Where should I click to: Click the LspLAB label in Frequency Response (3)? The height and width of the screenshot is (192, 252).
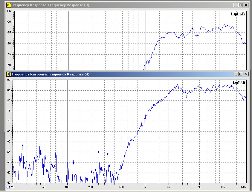click(x=238, y=14)
